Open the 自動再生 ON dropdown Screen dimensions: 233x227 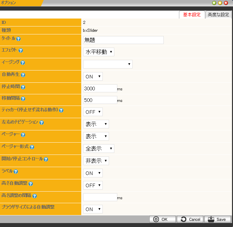point(93,76)
